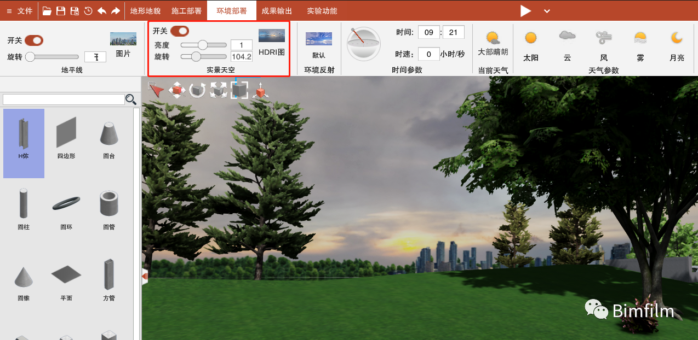Select the 风 wind weather icon
This screenshot has width=698, height=340.
604,38
